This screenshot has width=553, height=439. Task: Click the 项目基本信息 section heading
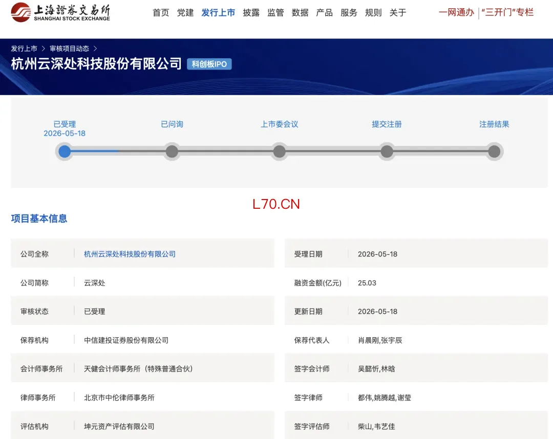pyautogui.click(x=39, y=218)
